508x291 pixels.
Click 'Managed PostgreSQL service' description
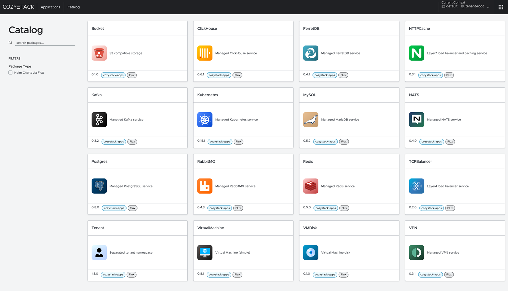[x=131, y=186]
